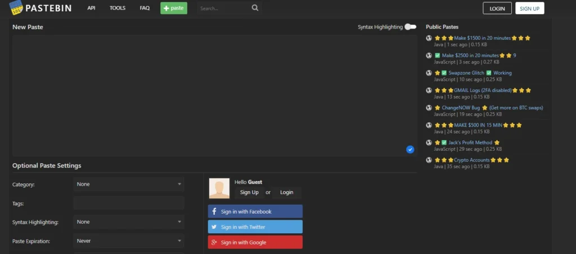Expand the Syntax Highlighting dropdown
This screenshot has width=576, height=254.
[128, 222]
